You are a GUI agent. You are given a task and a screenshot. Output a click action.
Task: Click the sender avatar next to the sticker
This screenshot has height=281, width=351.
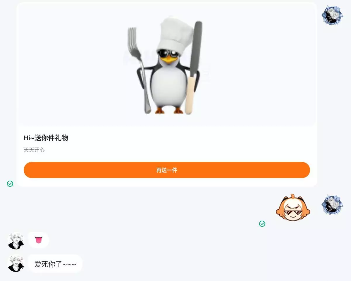(332, 205)
